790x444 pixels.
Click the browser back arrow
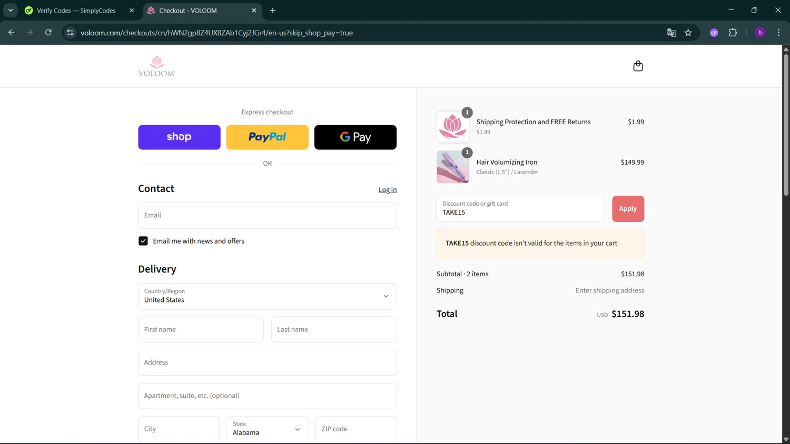click(x=12, y=33)
